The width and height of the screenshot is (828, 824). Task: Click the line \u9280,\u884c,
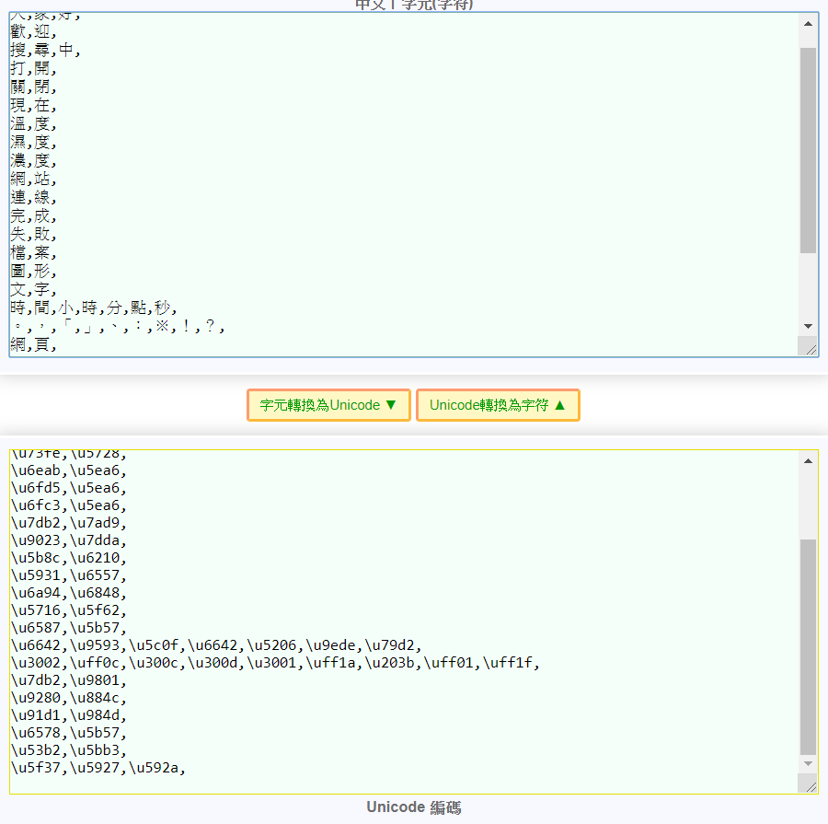tap(69, 698)
